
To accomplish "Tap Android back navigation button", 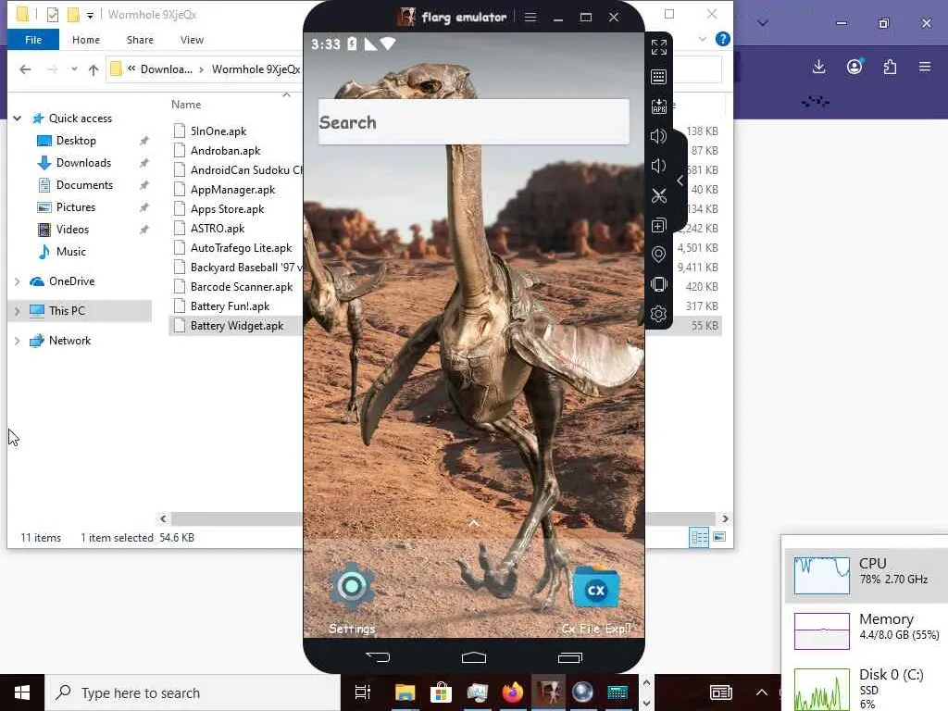I will (x=378, y=656).
